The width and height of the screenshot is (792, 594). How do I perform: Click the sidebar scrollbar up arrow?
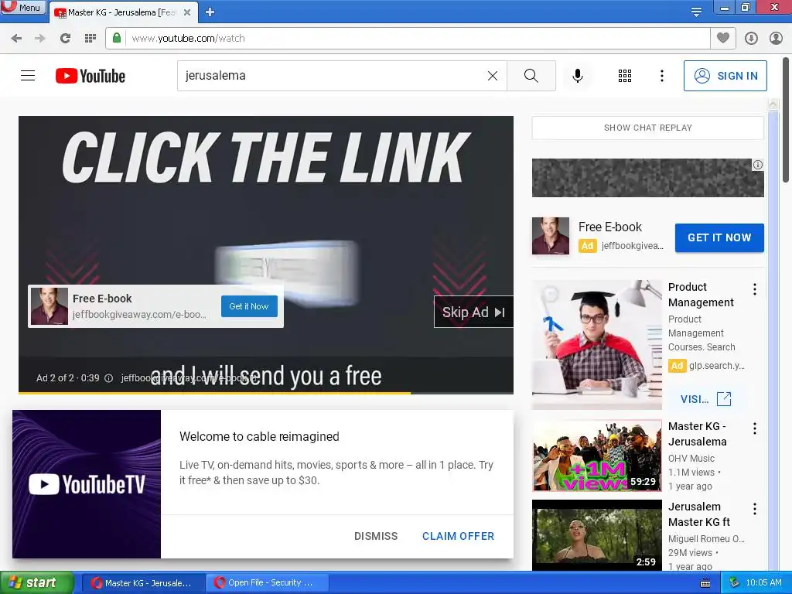pos(773,104)
